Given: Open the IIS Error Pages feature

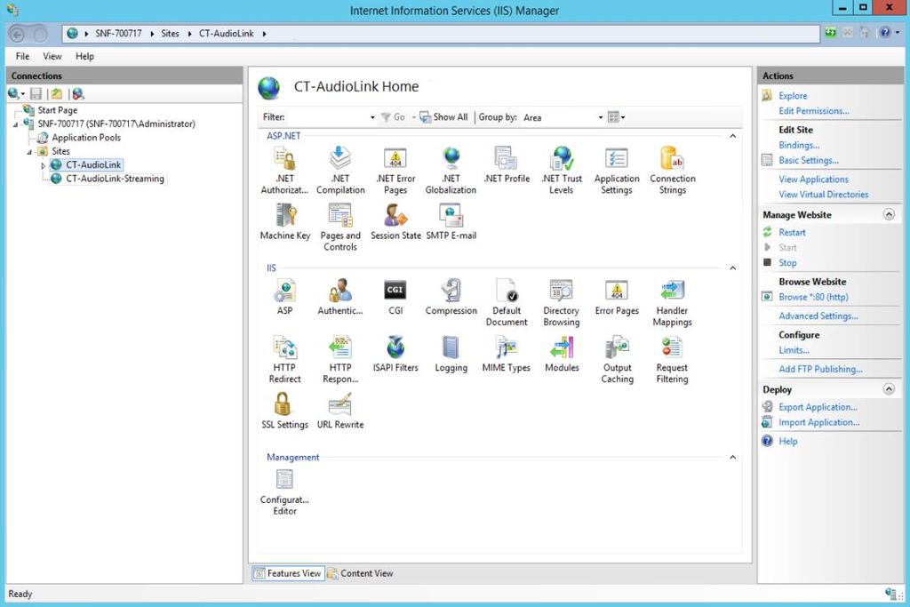Looking at the screenshot, I should (617, 297).
